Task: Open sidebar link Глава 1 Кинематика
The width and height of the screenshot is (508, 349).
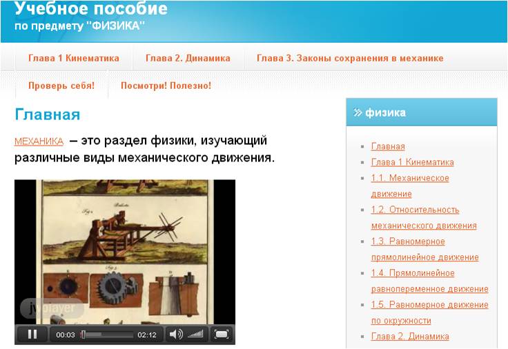Action: click(x=412, y=162)
